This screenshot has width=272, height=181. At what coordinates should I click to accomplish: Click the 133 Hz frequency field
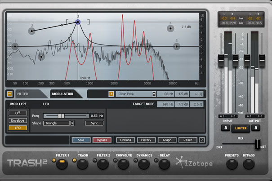pyautogui.click(x=166, y=94)
